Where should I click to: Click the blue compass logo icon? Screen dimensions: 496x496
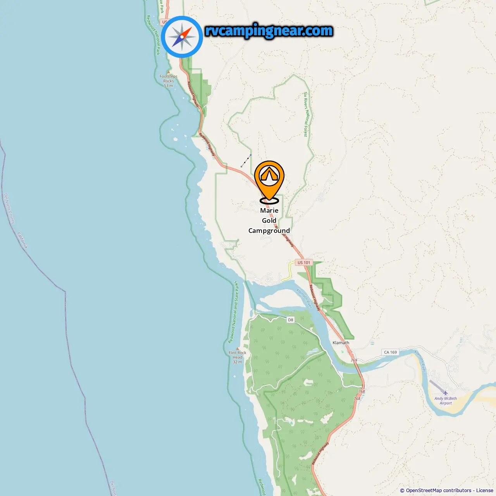tap(182, 37)
